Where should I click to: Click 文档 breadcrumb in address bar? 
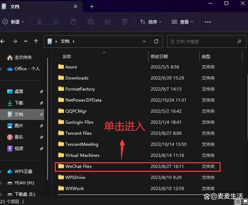tap(65, 41)
